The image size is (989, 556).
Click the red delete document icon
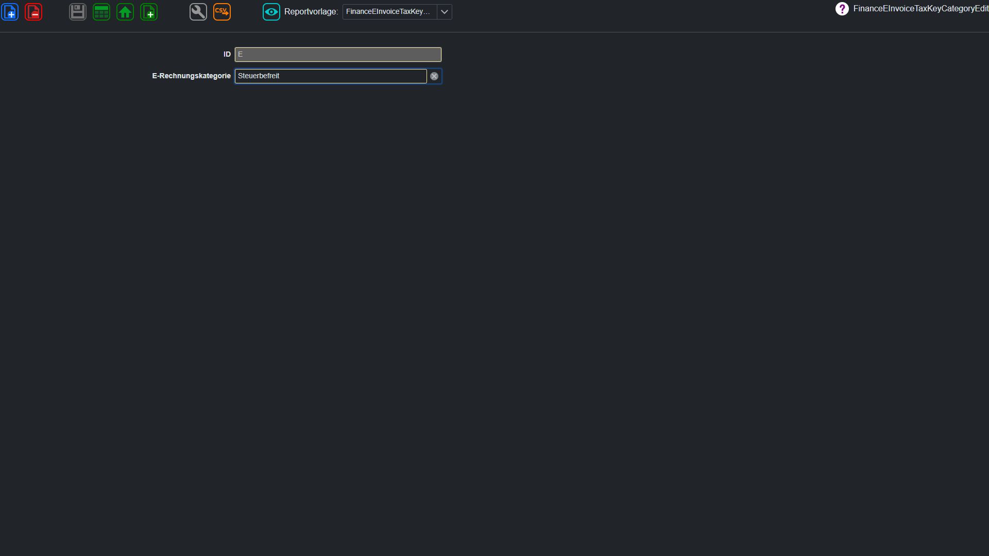pyautogui.click(x=33, y=12)
